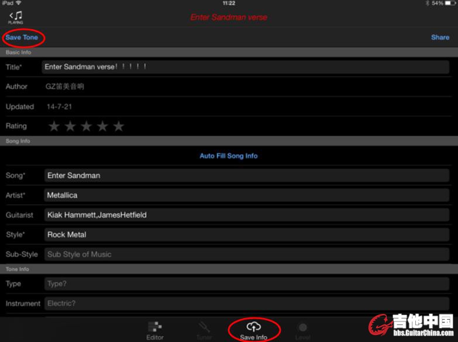Click Save Tone button
The width and height of the screenshot is (458, 342).
tap(22, 37)
